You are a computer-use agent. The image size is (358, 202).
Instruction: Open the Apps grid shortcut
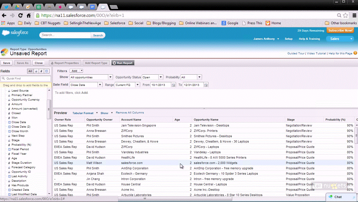point(8,23)
